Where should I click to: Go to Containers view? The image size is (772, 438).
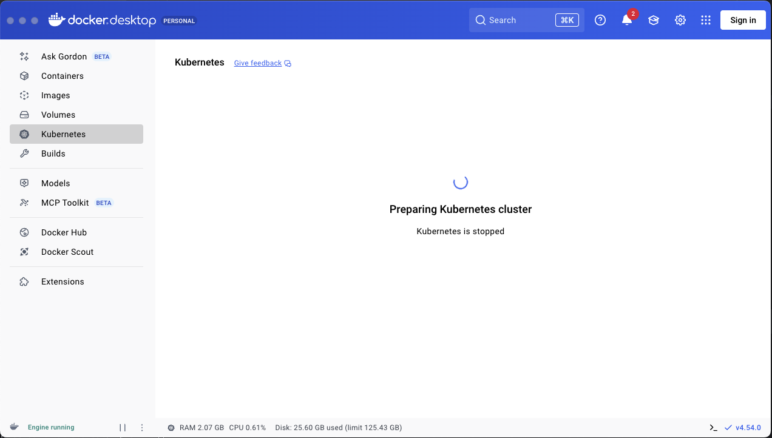click(76, 76)
